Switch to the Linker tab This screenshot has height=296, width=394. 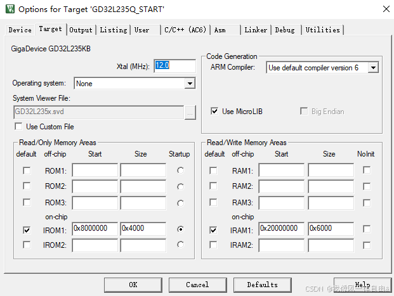[256, 30]
